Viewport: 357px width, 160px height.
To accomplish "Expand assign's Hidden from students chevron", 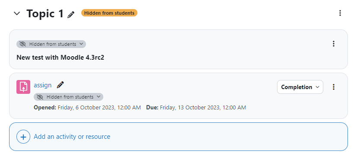I will (99, 97).
